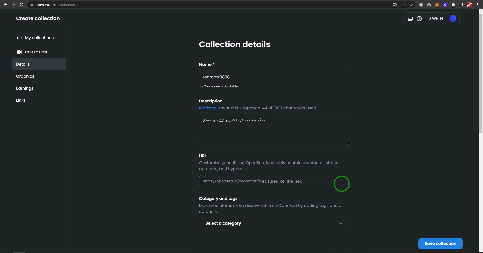Click the page vertical scrollbar
Screen dimensions: 483x253
coord(481,75)
